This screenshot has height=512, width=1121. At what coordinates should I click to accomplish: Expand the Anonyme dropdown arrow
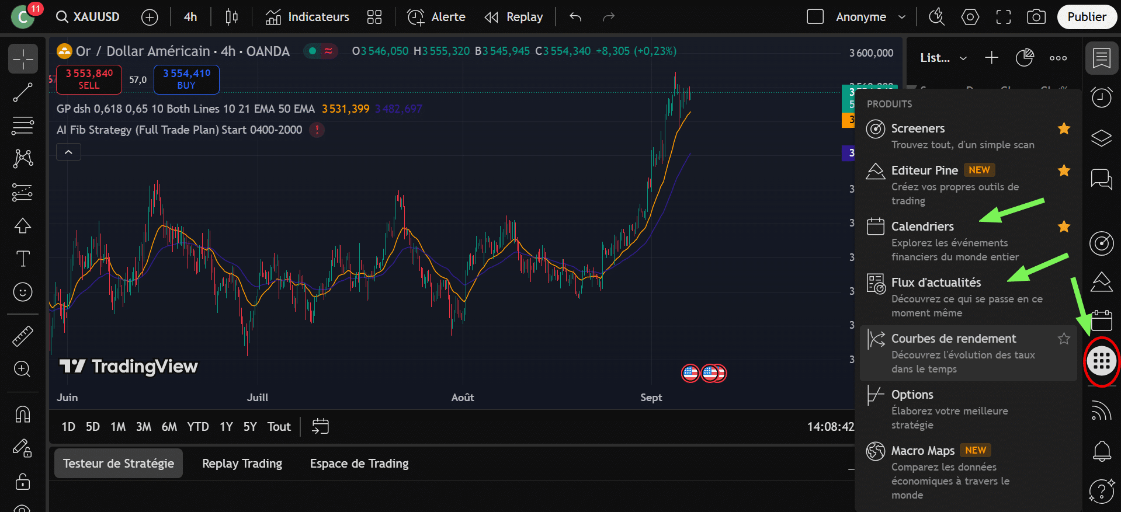(901, 17)
